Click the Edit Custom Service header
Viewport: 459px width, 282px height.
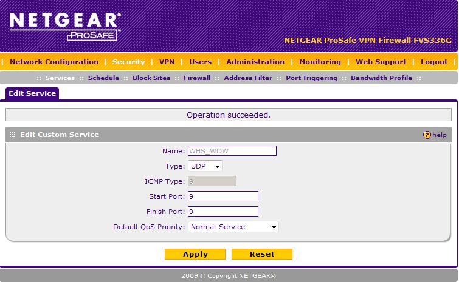(60, 135)
